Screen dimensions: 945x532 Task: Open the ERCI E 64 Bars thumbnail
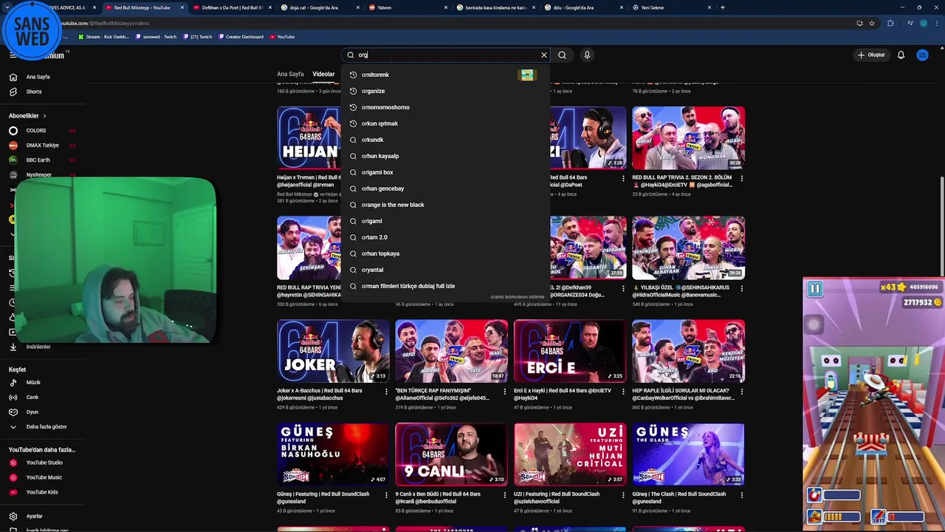(570, 351)
